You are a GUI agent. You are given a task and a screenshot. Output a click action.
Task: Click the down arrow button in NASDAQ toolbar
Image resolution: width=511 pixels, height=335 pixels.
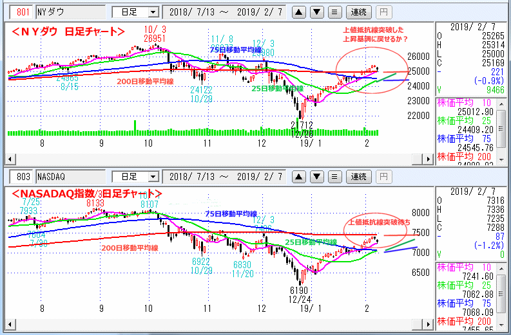[317, 176]
